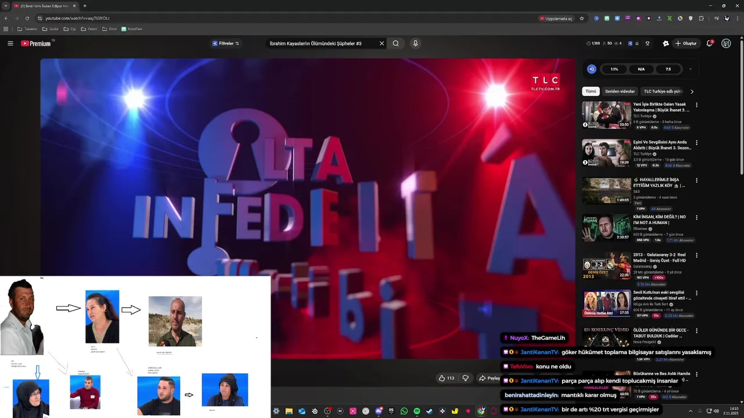Open Yeni İşle Birlikte Gelen Yasak video thumbnail
The width and height of the screenshot is (744, 418).
606,115
